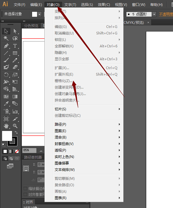
Task: Select the Pen tool
Action: [6, 46]
